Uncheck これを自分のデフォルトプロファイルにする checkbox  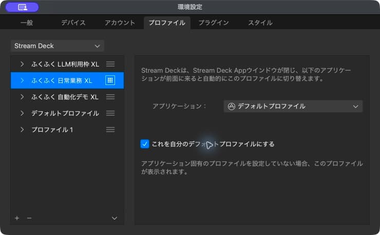coord(145,144)
